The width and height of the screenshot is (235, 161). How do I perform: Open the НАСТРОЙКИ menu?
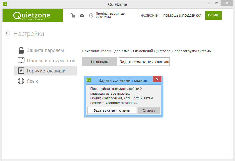tap(149, 16)
